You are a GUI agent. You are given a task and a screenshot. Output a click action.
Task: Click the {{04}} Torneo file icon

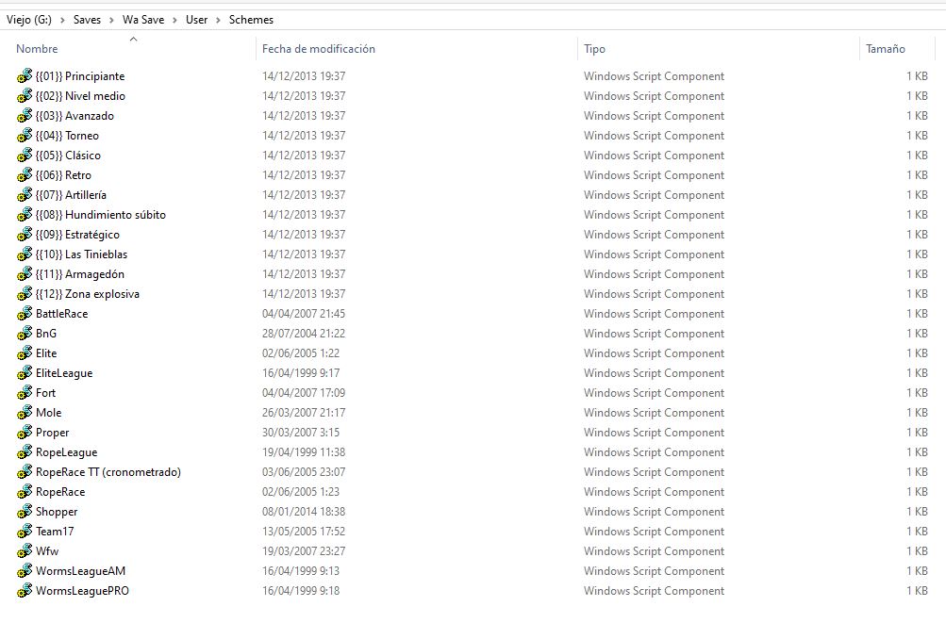coord(25,136)
